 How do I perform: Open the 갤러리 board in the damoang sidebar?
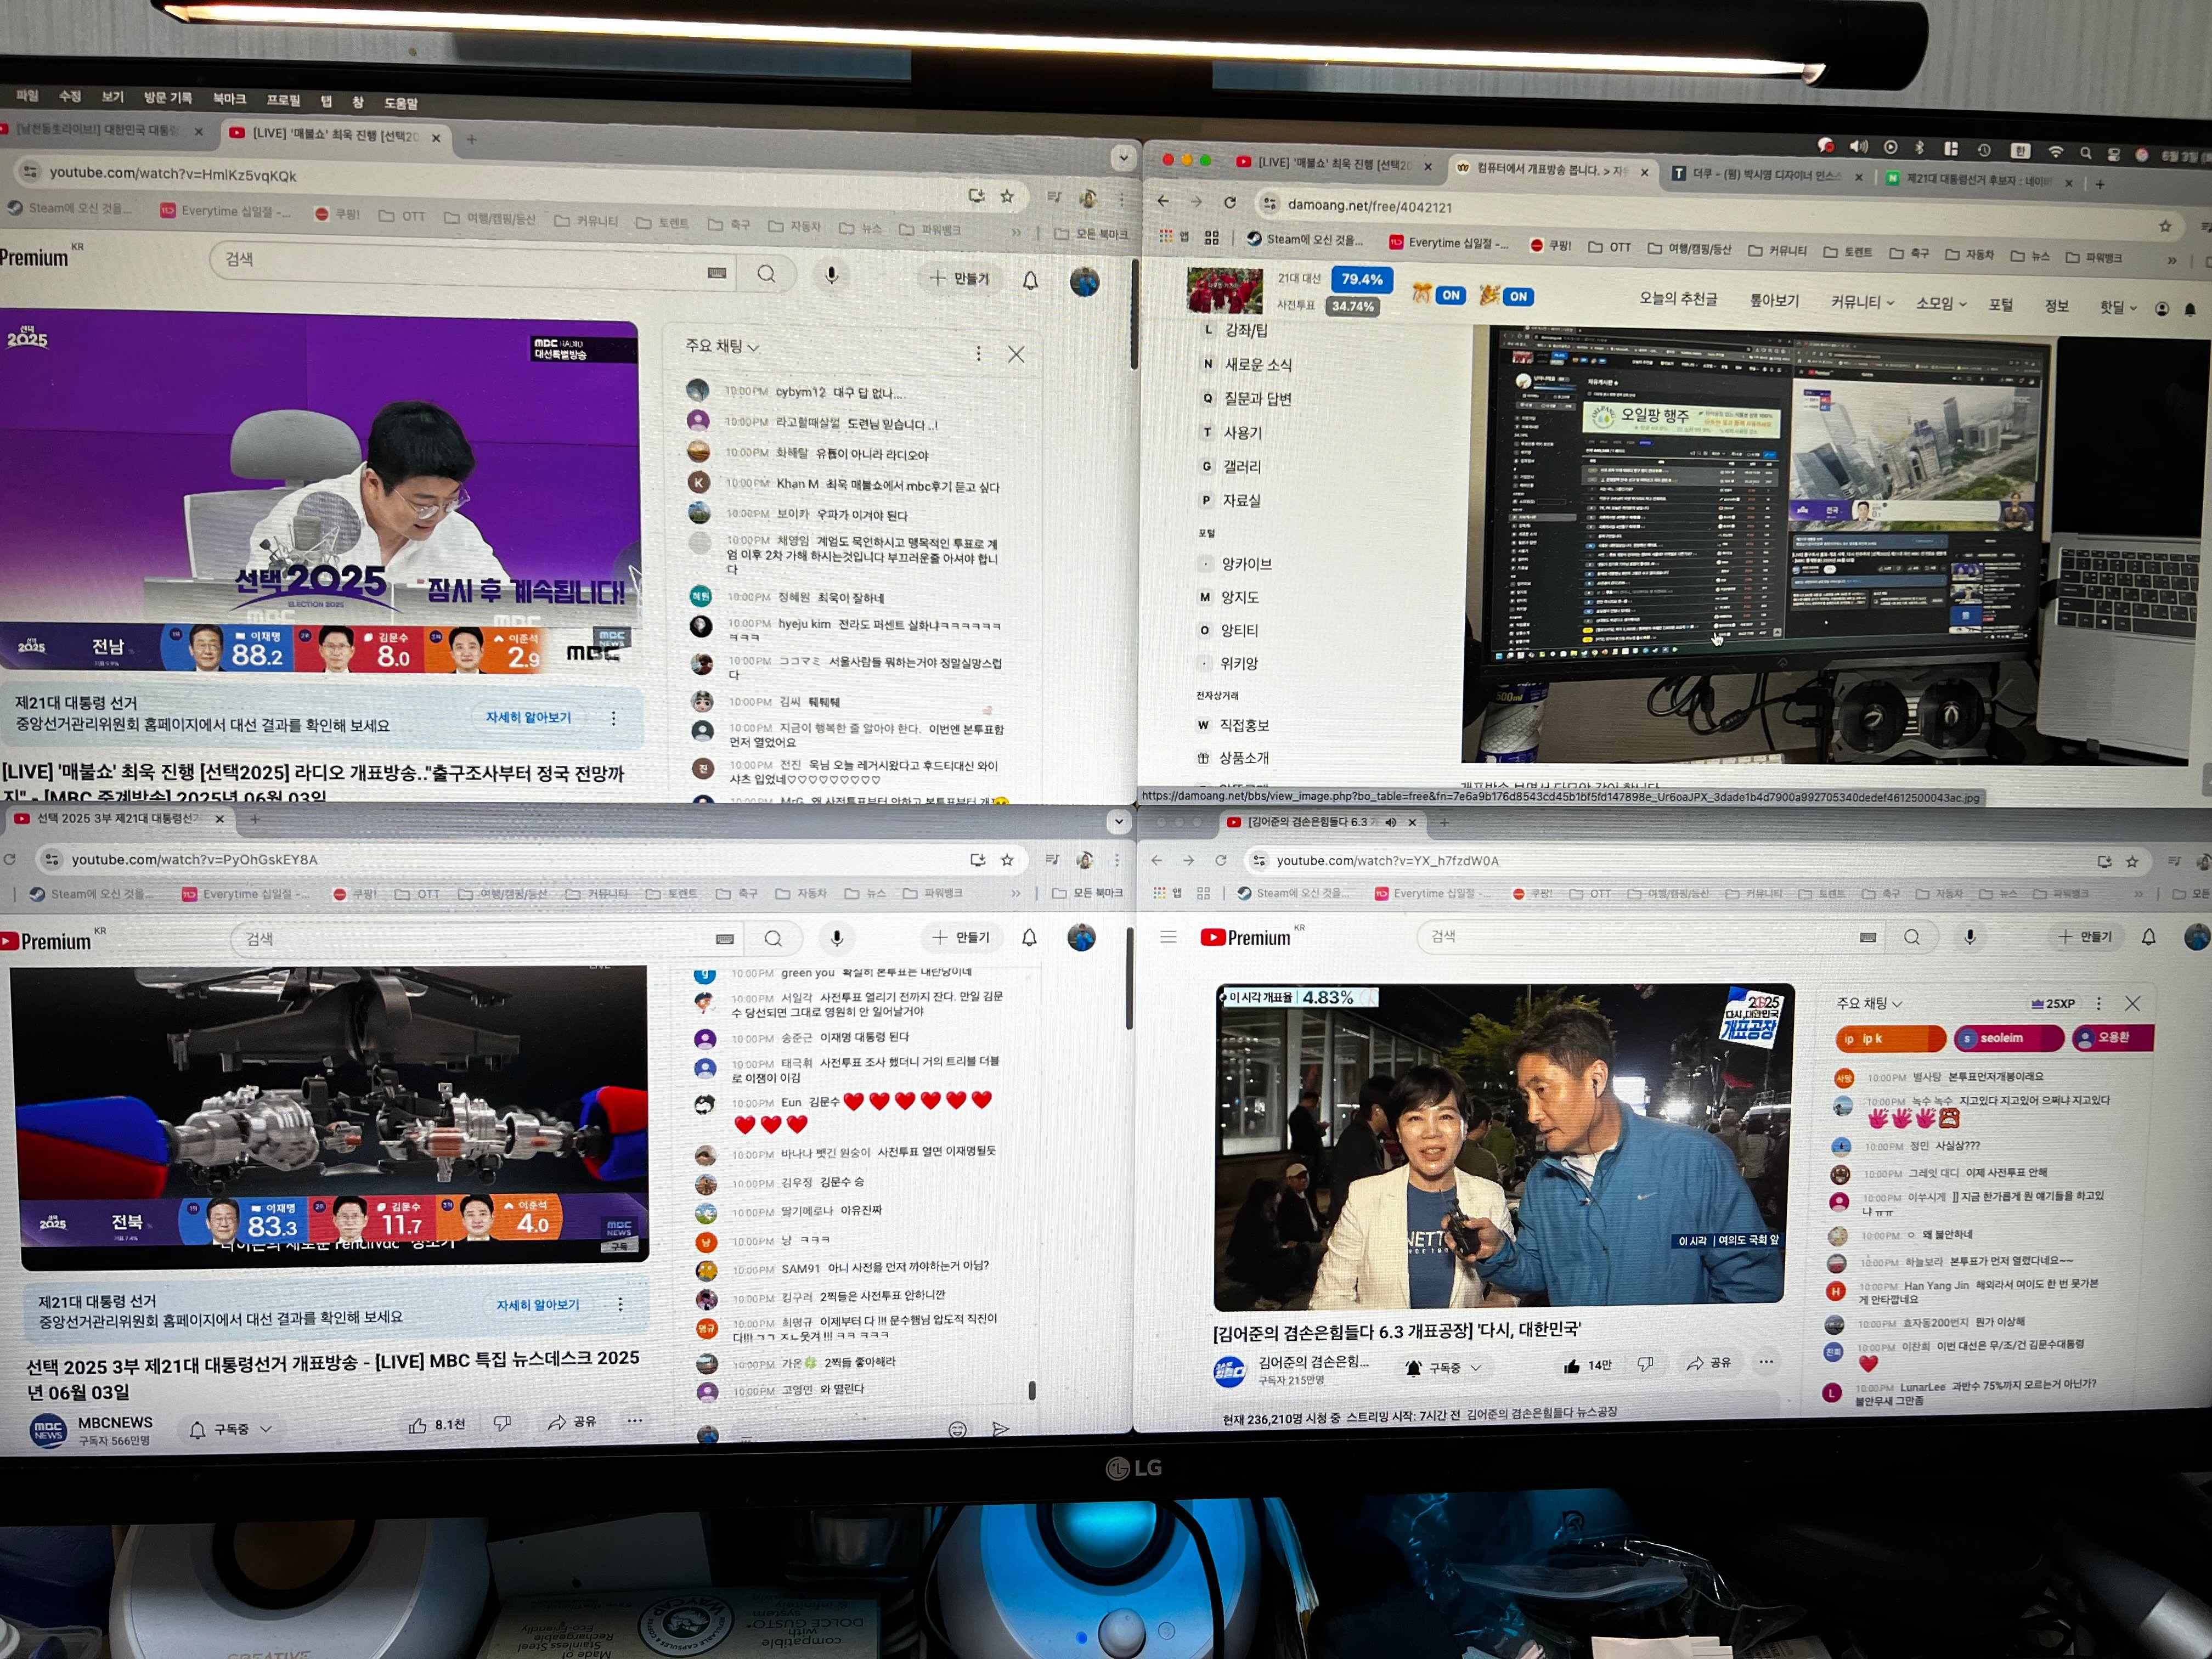click(1242, 466)
